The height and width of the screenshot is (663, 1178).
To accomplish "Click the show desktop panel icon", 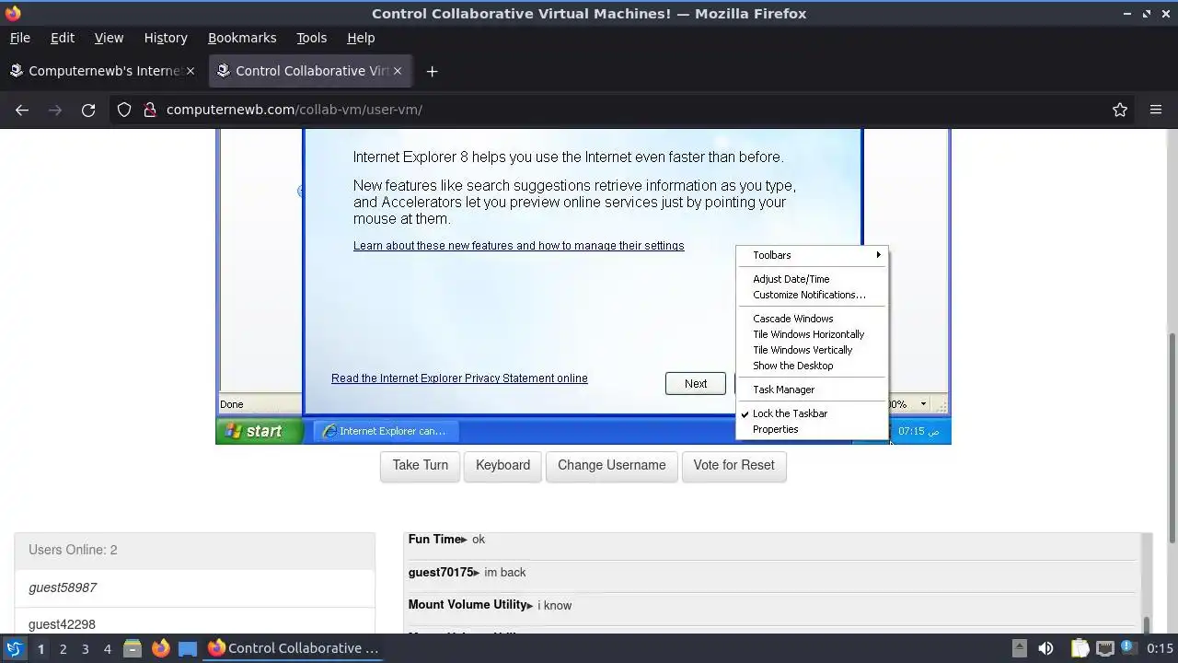I will 188,648.
